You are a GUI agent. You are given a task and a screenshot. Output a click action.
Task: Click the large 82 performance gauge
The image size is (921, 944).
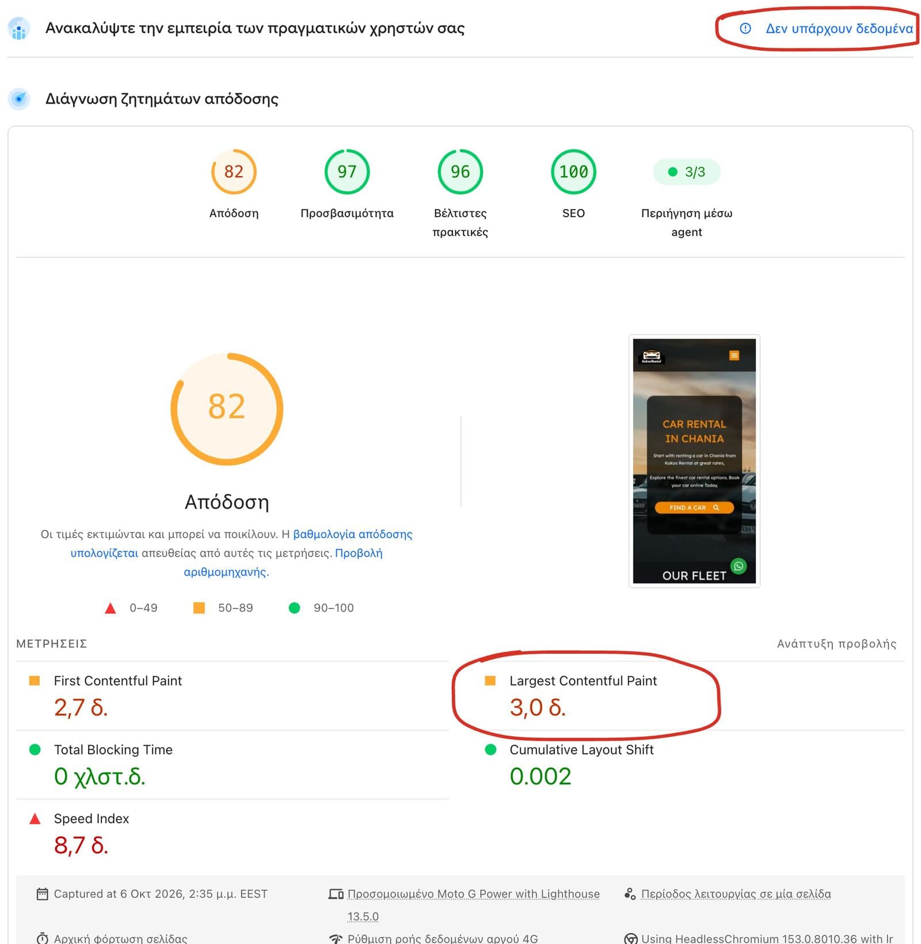[227, 409]
